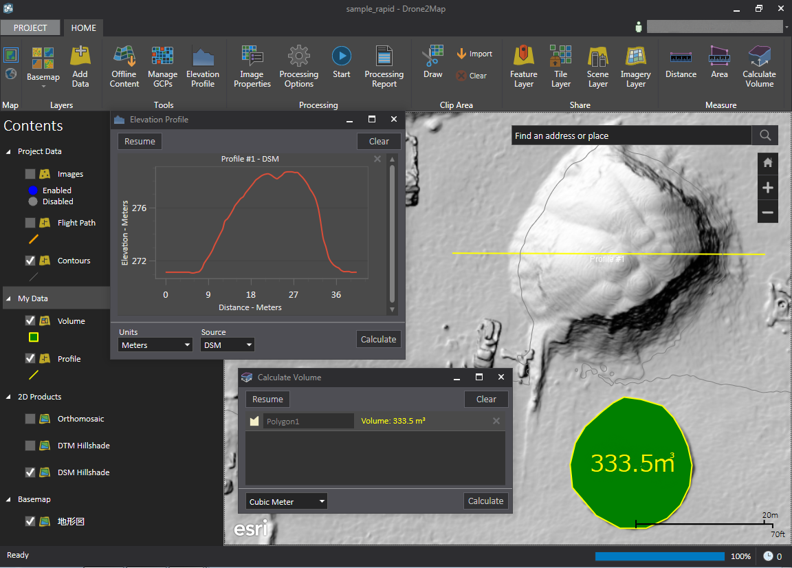This screenshot has height=568, width=792.
Task: Click the Find an address search field
Action: coord(632,135)
